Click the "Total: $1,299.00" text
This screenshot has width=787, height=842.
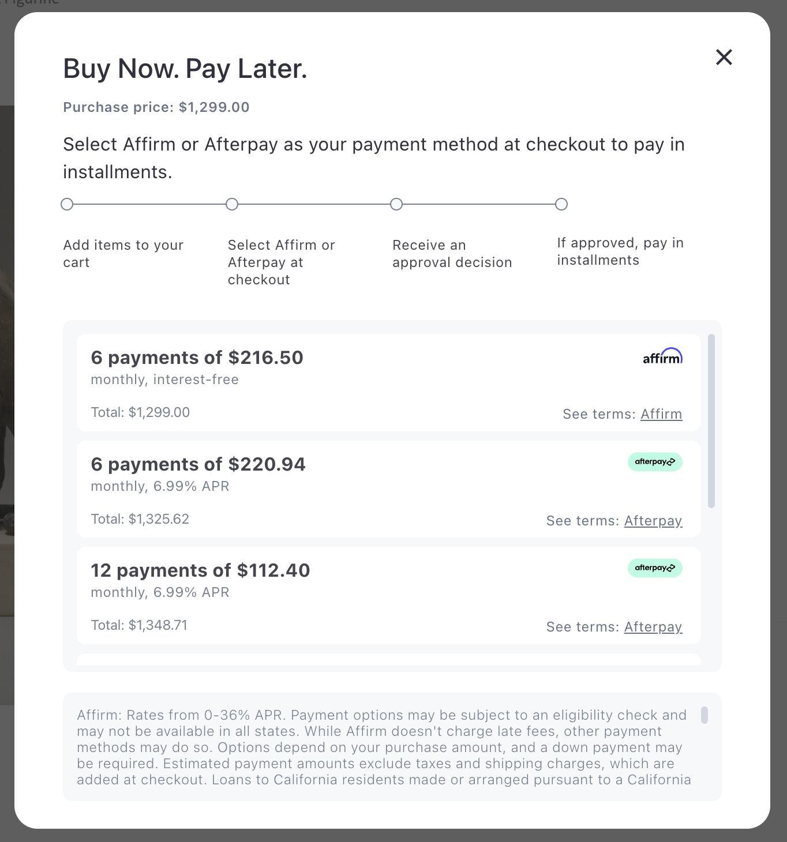pos(140,412)
